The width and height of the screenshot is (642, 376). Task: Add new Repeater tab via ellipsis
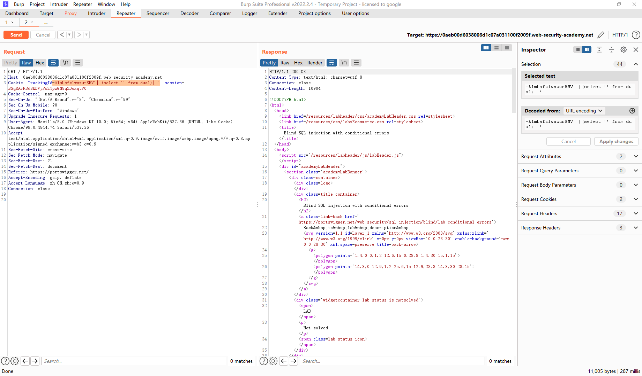[x=46, y=22]
